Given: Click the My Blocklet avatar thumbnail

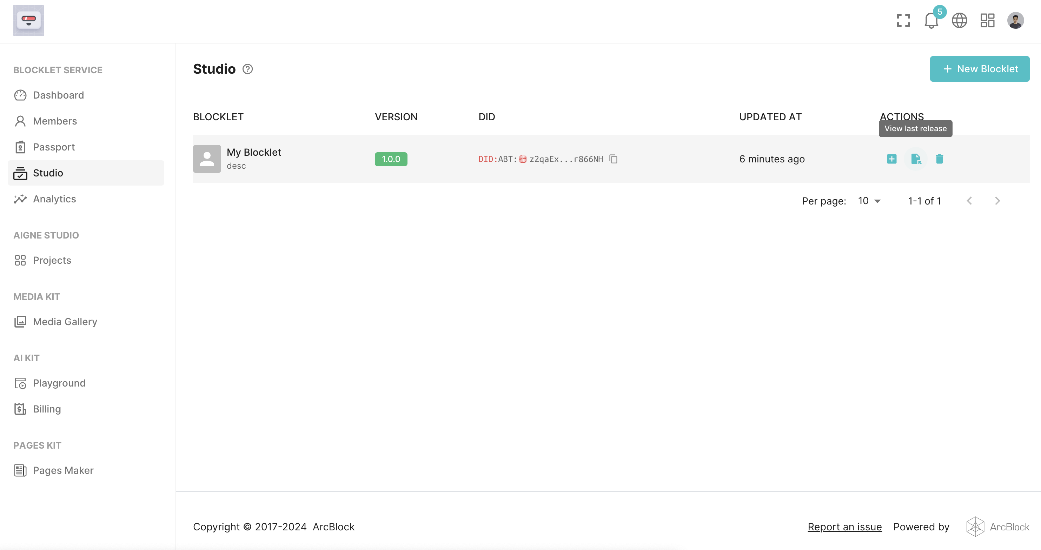Looking at the screenshot, I should 207,159.
